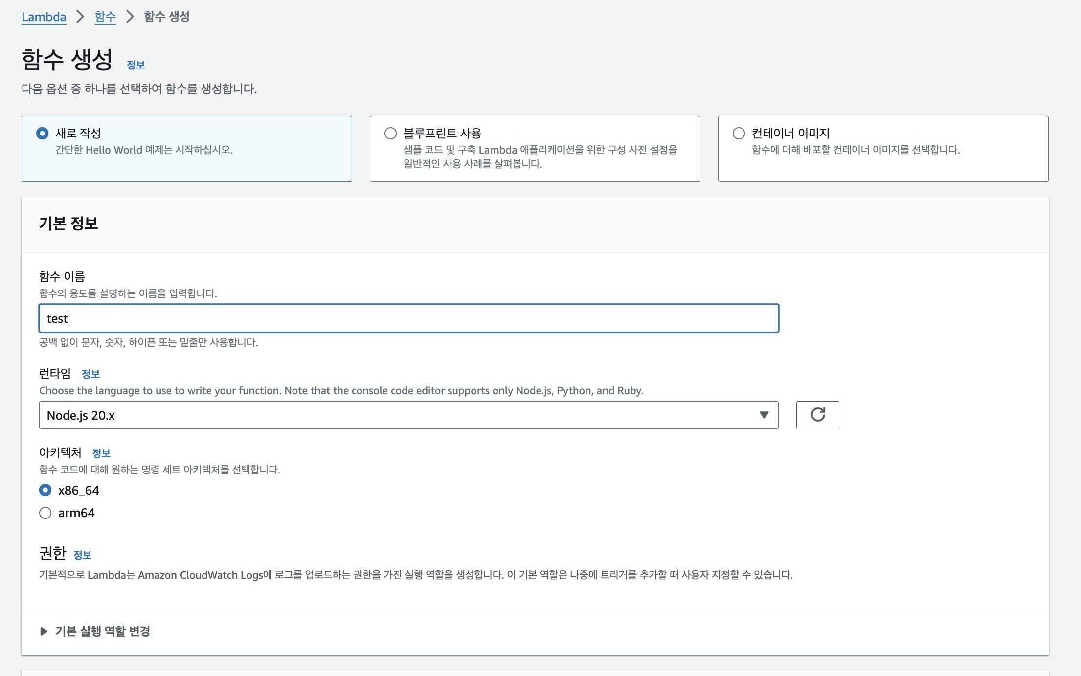Select the 컨테이너 이미지 radio button
Screen dimensions: 1081x676
tap(739, 133)
